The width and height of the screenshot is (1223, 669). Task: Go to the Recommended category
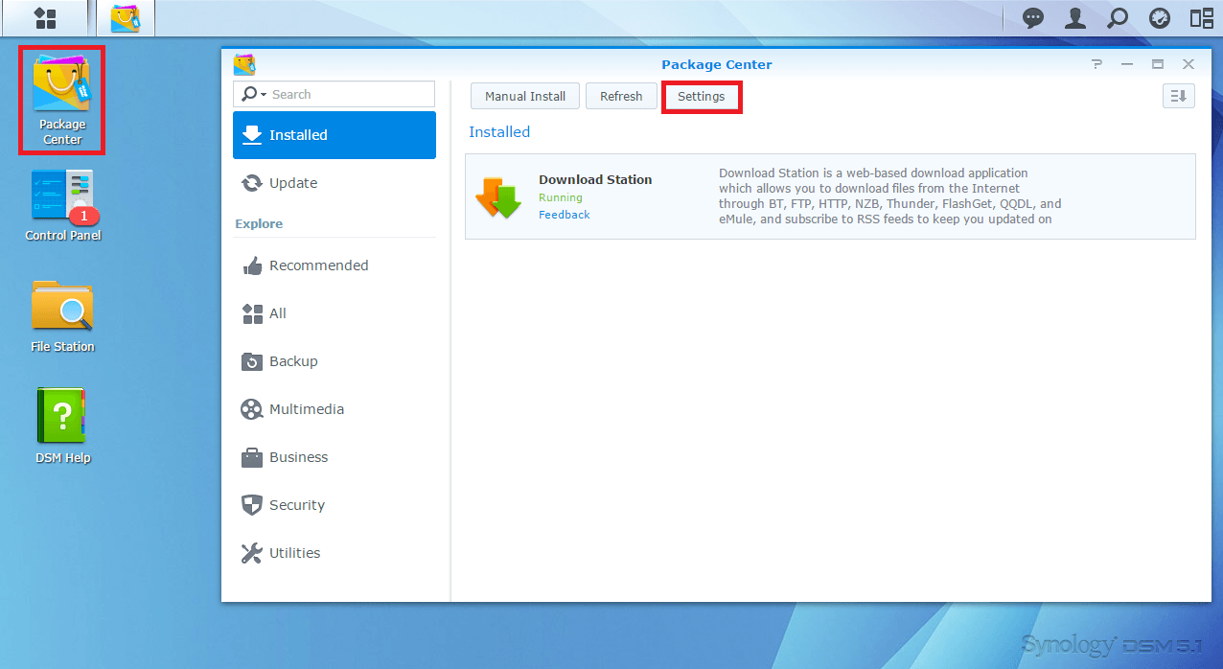pos(318,265)
